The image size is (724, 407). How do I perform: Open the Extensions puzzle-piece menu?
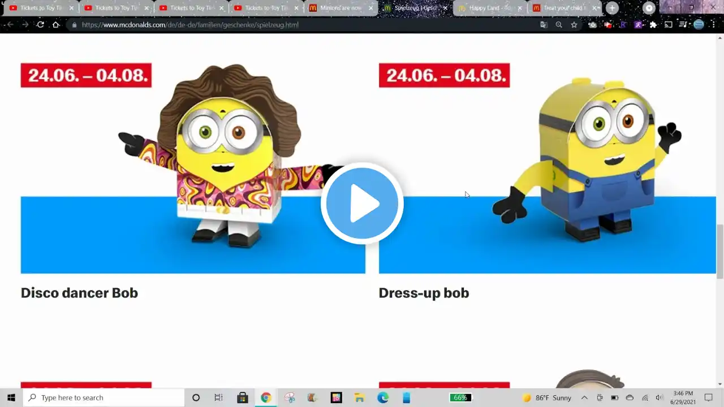[x=653, y=25]
